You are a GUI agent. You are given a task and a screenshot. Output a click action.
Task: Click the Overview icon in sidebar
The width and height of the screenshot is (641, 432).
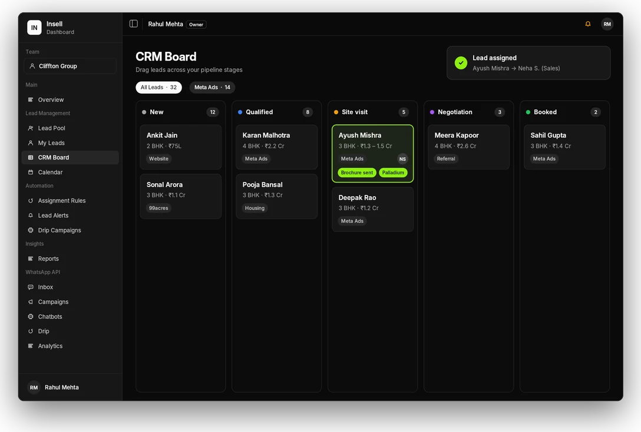point(30,99)
